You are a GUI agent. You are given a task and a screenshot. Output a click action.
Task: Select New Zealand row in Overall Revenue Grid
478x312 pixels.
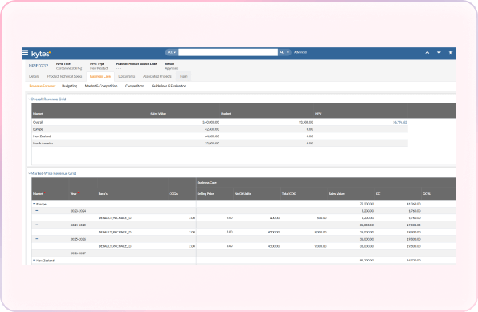tap(219, 136)
